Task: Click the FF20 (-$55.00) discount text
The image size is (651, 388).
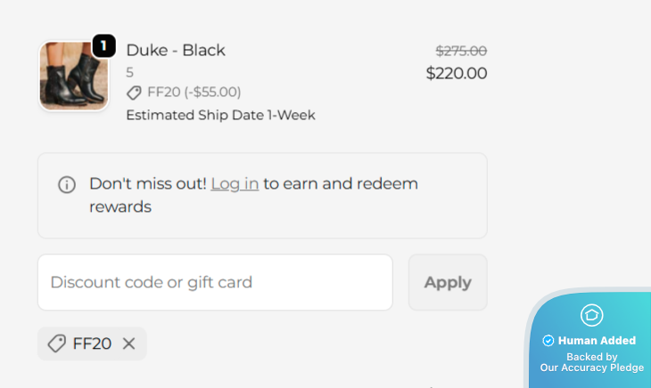Action: (194, 92)
